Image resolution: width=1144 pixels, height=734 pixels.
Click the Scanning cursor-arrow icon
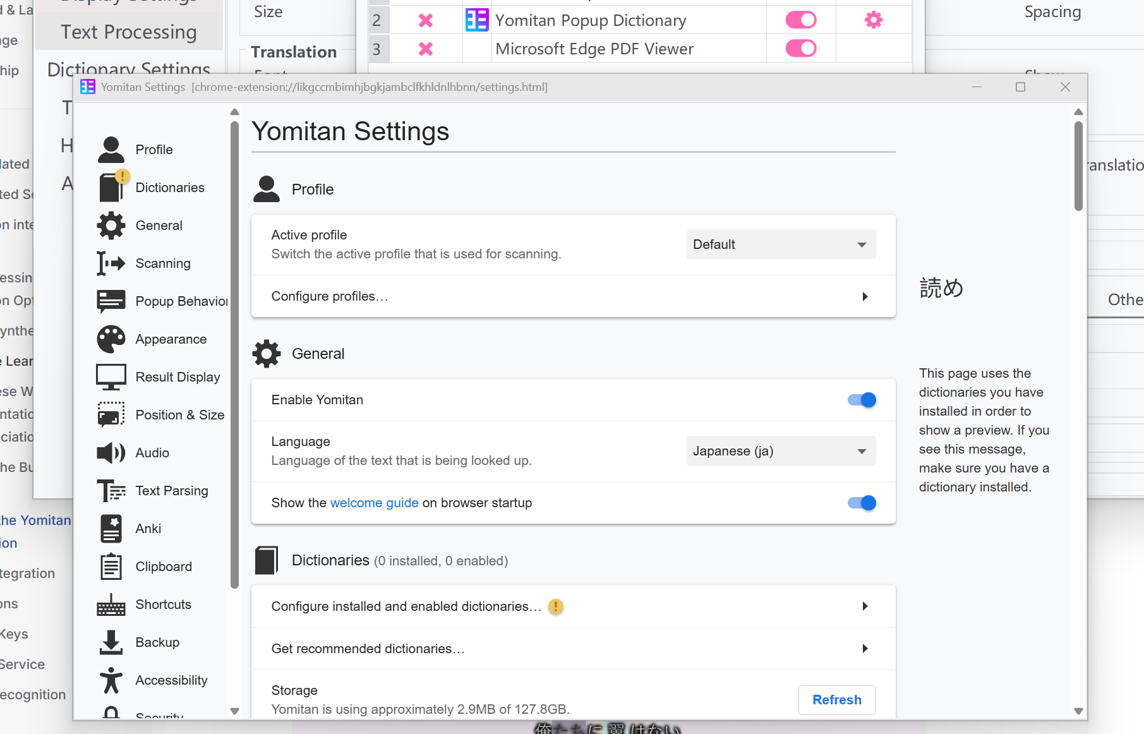click(x=111, y=263)
